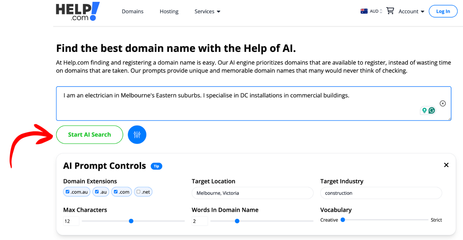Enable the .net domain extension
Image resolution: width=463 pixels, height=240 pixels.
[x=138, y=192]
